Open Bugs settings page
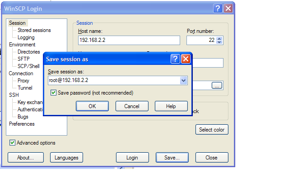307x173 pixels. 23,117
